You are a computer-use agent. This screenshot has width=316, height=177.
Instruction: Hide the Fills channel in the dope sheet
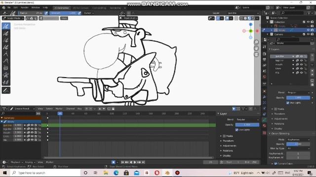click(32, 140)
